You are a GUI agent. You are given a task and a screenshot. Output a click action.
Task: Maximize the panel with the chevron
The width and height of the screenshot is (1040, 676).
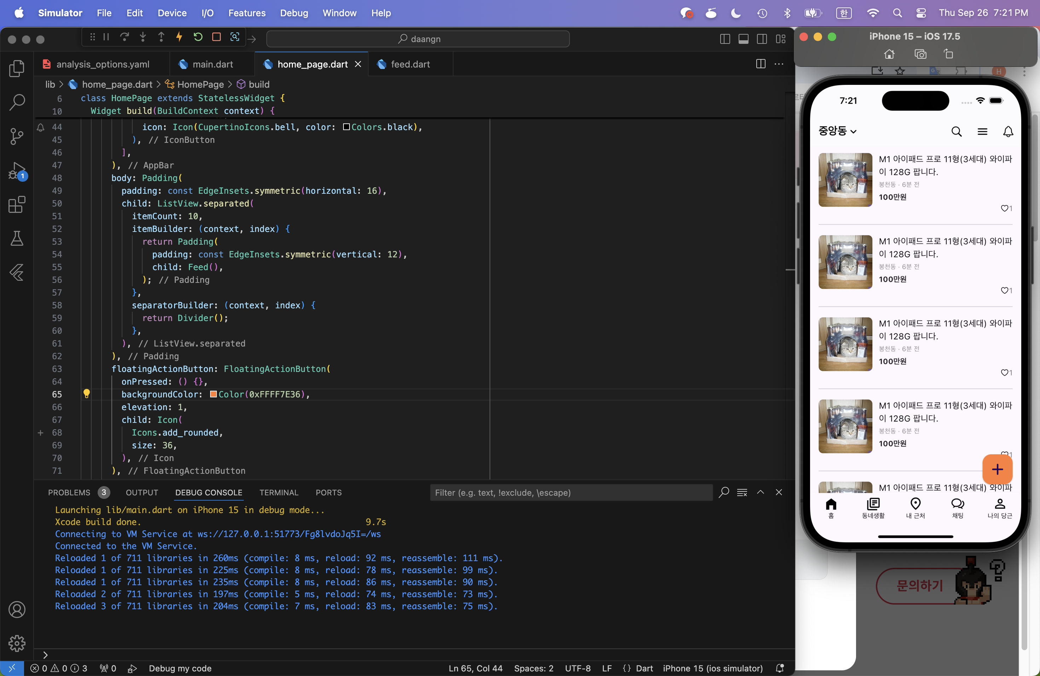(760, 492)
